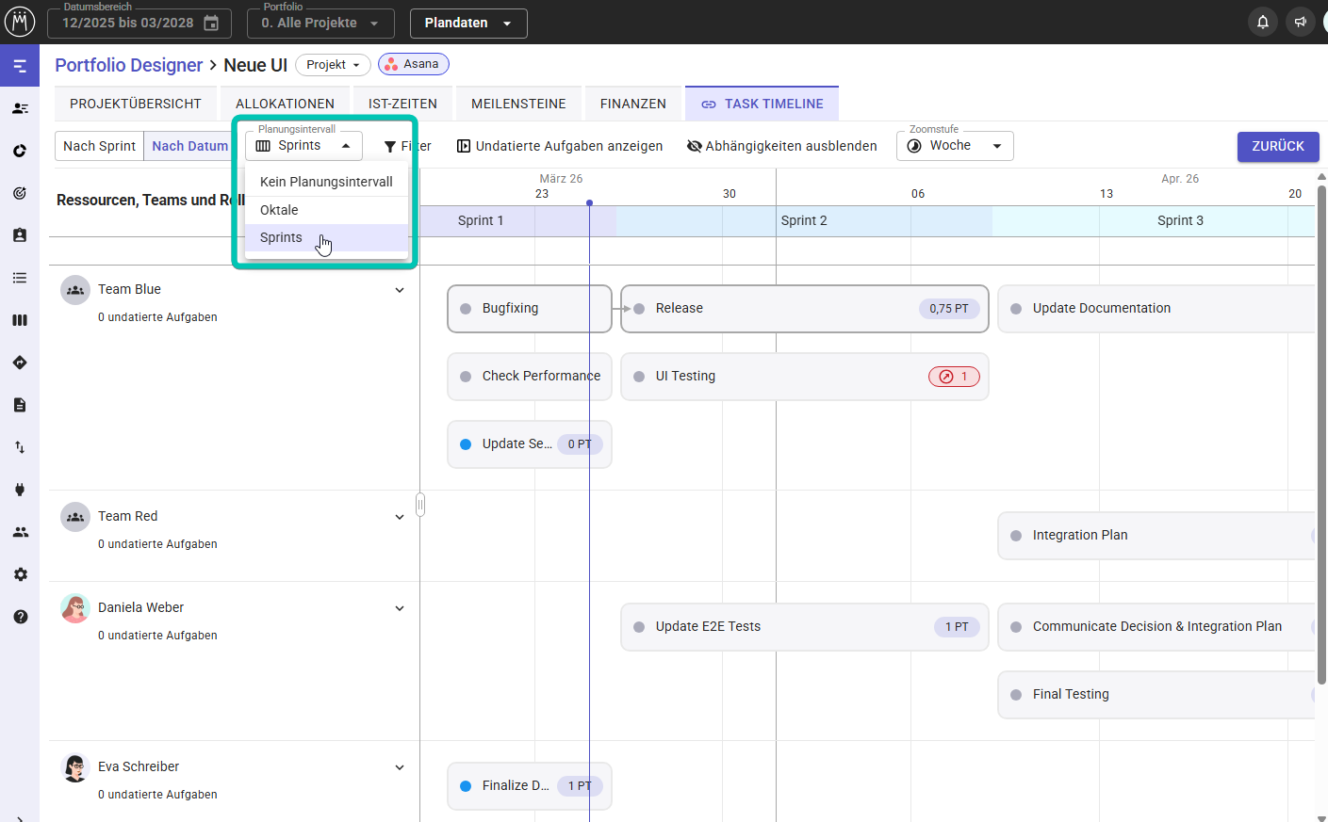Click the integrations plug icon in the sidebar
Viewport: 1328px width, 822px height.
[x=20, y=489]
